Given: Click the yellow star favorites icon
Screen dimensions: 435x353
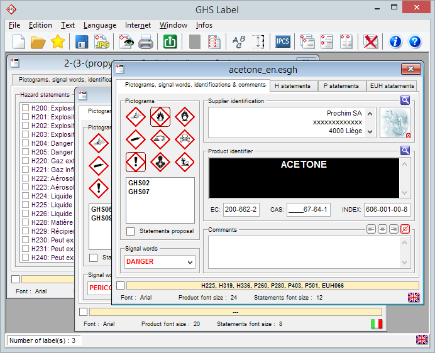Looking at the screenshot, I should click(58, 41).
